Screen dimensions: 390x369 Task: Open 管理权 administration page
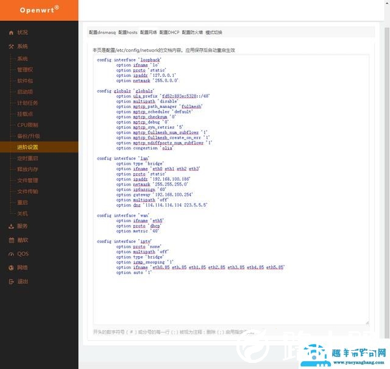point(25,70)
